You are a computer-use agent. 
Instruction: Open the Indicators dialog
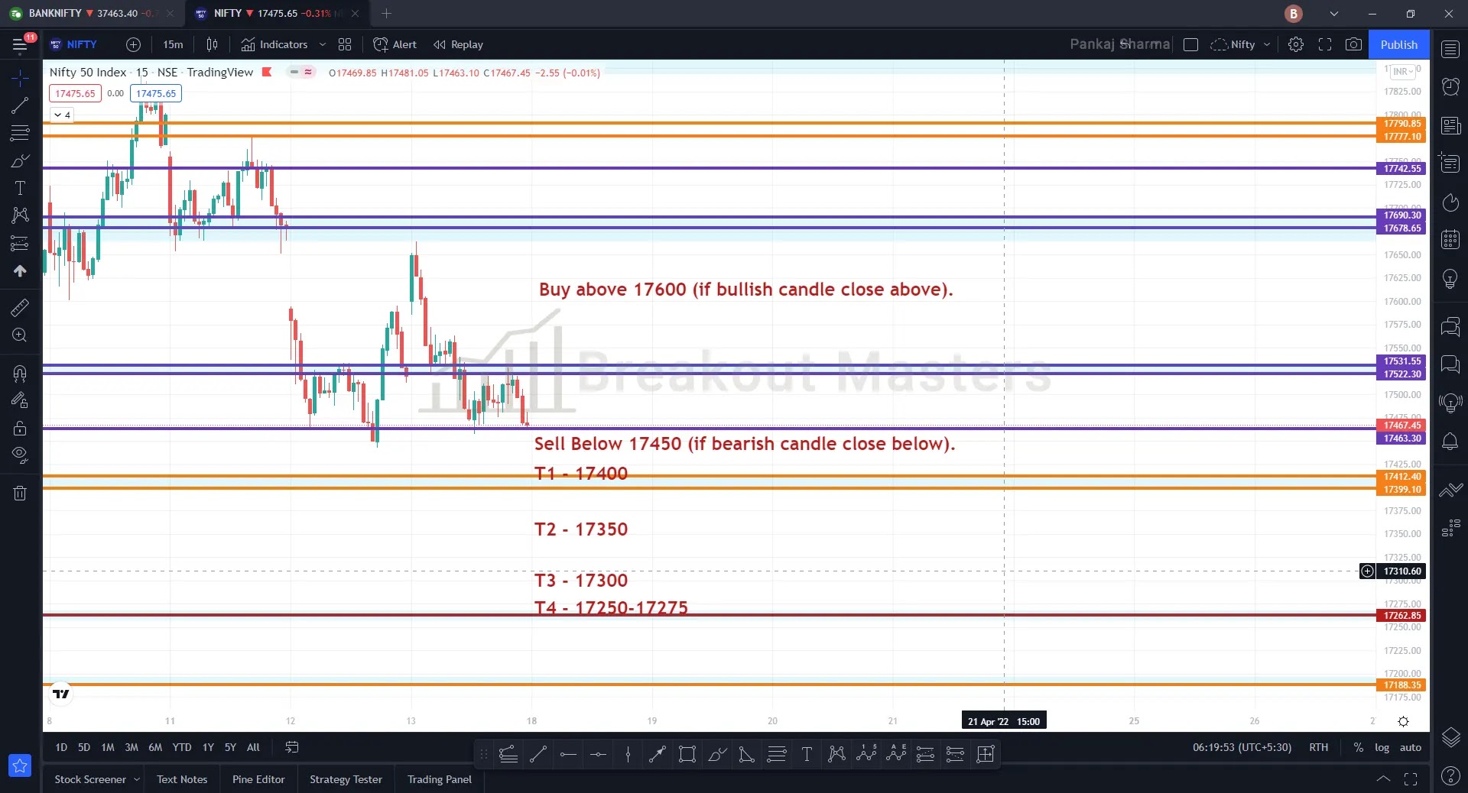(274, 45)
